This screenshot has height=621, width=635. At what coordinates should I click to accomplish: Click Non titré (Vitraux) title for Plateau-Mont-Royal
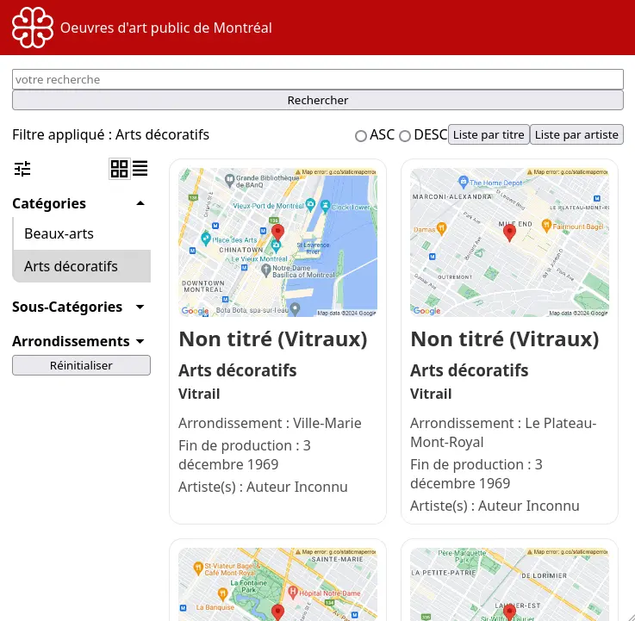[505, 338]
